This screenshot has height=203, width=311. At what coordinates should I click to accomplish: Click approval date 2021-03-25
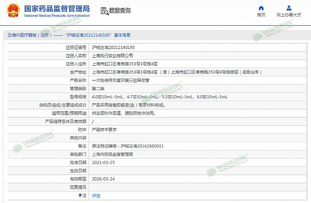pyautogui.click(x=103, y=163)
